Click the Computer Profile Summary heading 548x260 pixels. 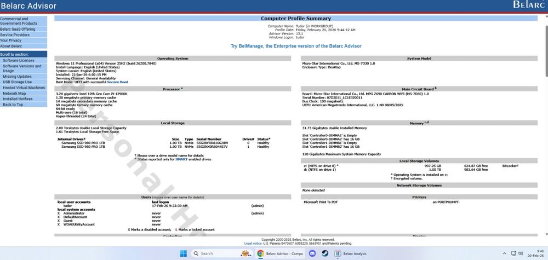(x=296, y=18)
